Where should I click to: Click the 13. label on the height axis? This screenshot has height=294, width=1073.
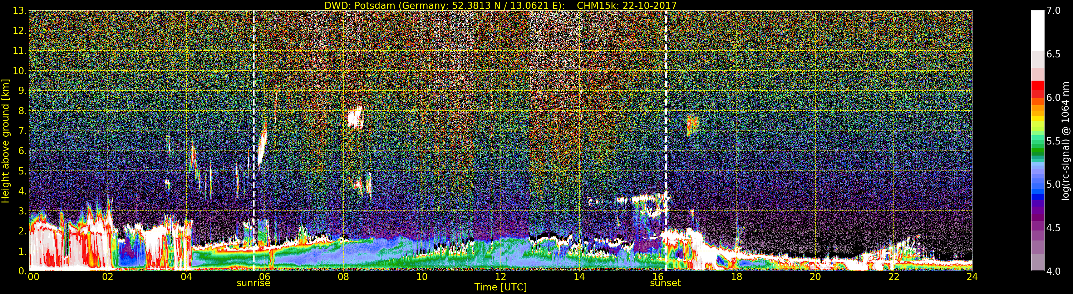20,11
